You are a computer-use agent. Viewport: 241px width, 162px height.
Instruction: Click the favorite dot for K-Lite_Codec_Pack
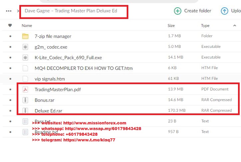click(x=10, y=58)
